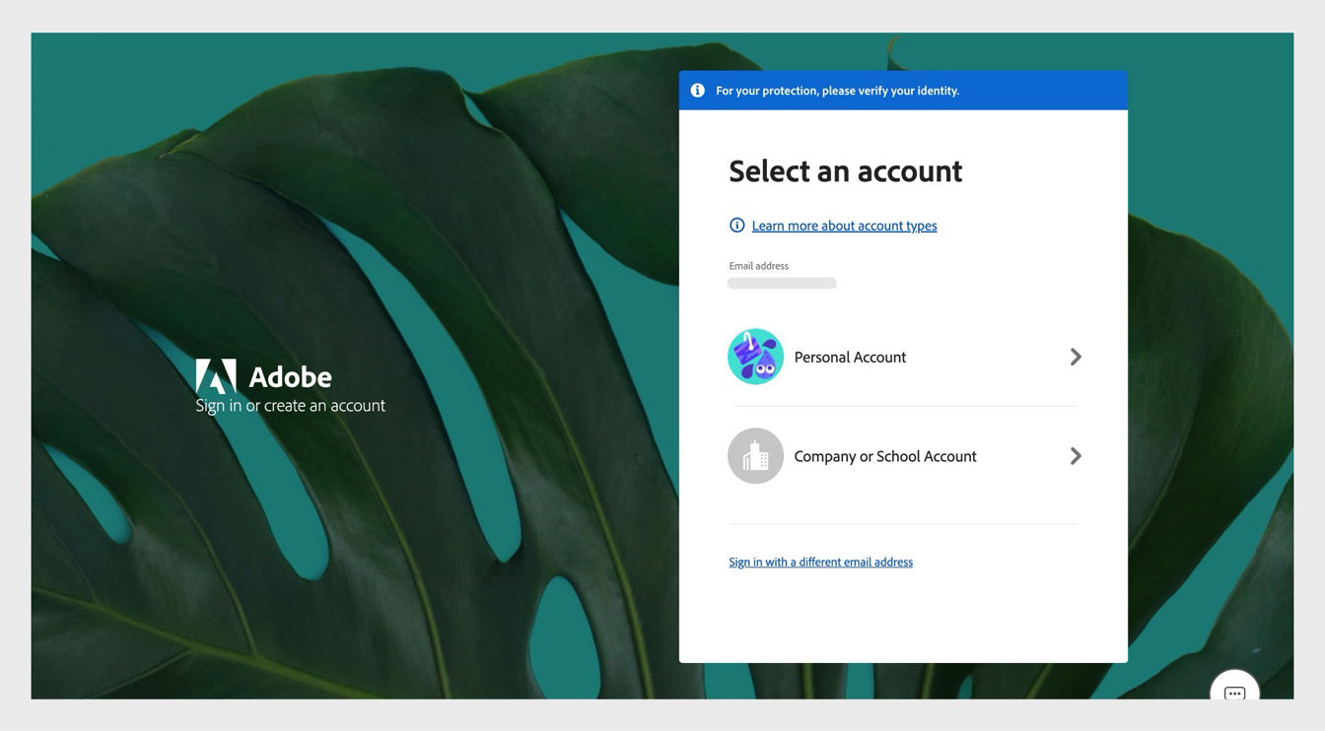Click Sign in with a different email address
This screenshot has width=1325, height=731.
[x=821, y=560]
